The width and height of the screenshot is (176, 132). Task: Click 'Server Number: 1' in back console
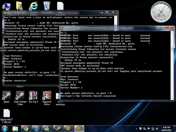(15, 67)
